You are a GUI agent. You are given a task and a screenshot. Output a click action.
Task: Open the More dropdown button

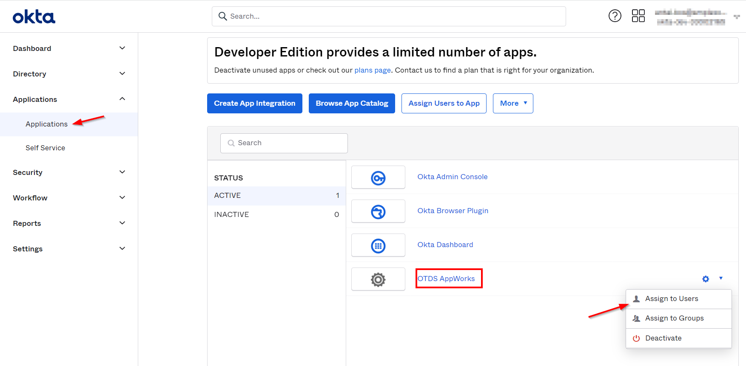click(513, 104)
